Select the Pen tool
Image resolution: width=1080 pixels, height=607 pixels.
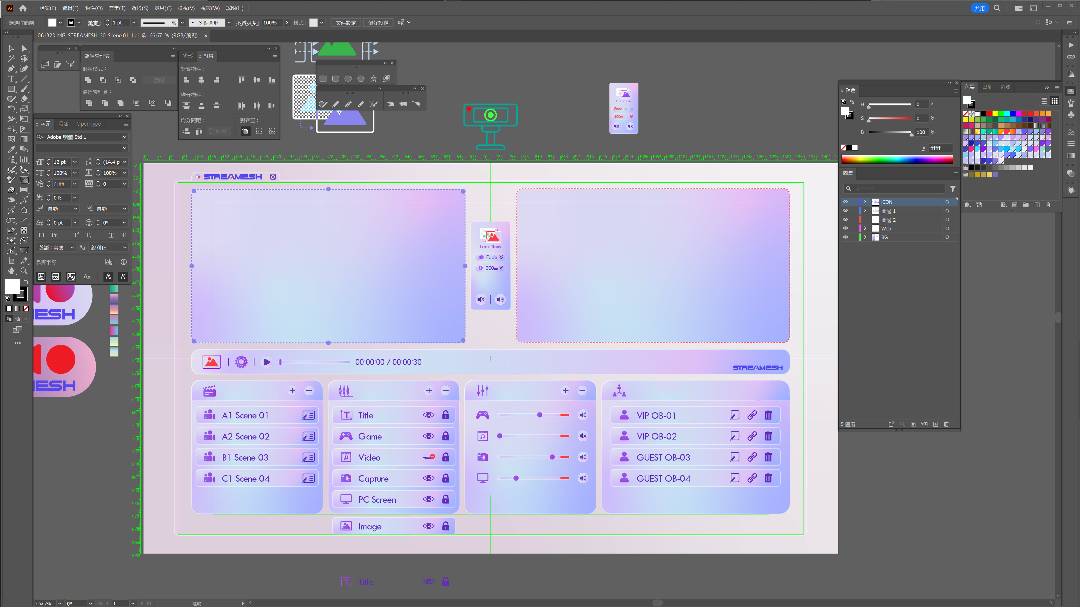coord(11,69)
